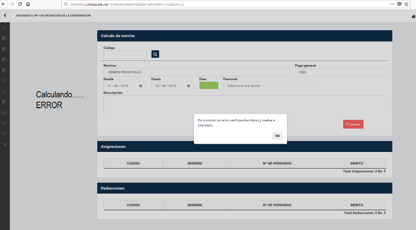Click the 'Total Deducciones: 0 Bs. F' text
Screen dimensions: 416x230
(365, 213)
